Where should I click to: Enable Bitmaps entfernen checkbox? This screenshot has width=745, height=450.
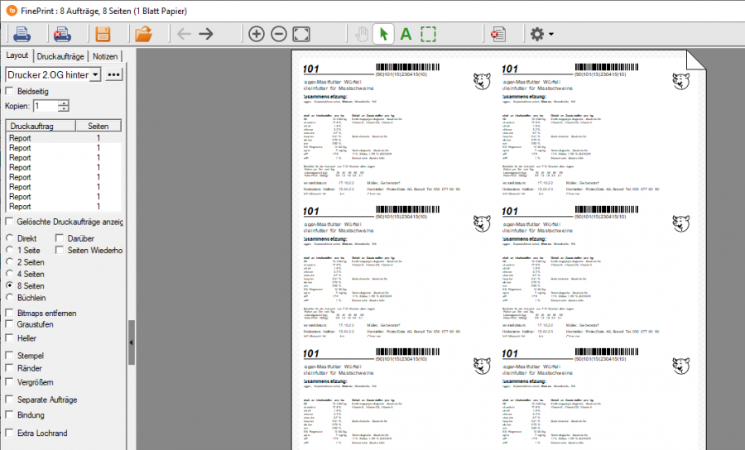point(9,313)
